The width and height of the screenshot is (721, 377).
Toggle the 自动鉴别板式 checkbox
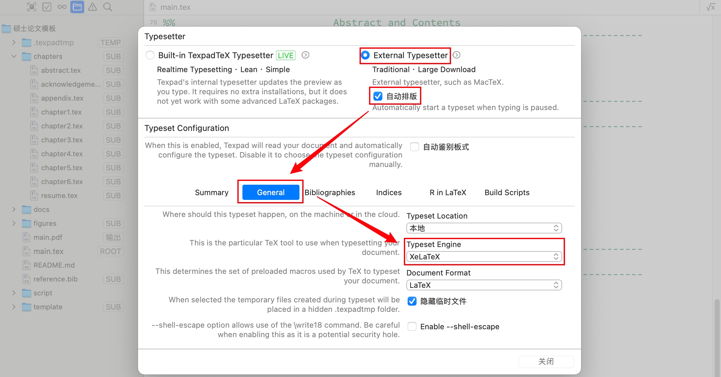(415, 147)
